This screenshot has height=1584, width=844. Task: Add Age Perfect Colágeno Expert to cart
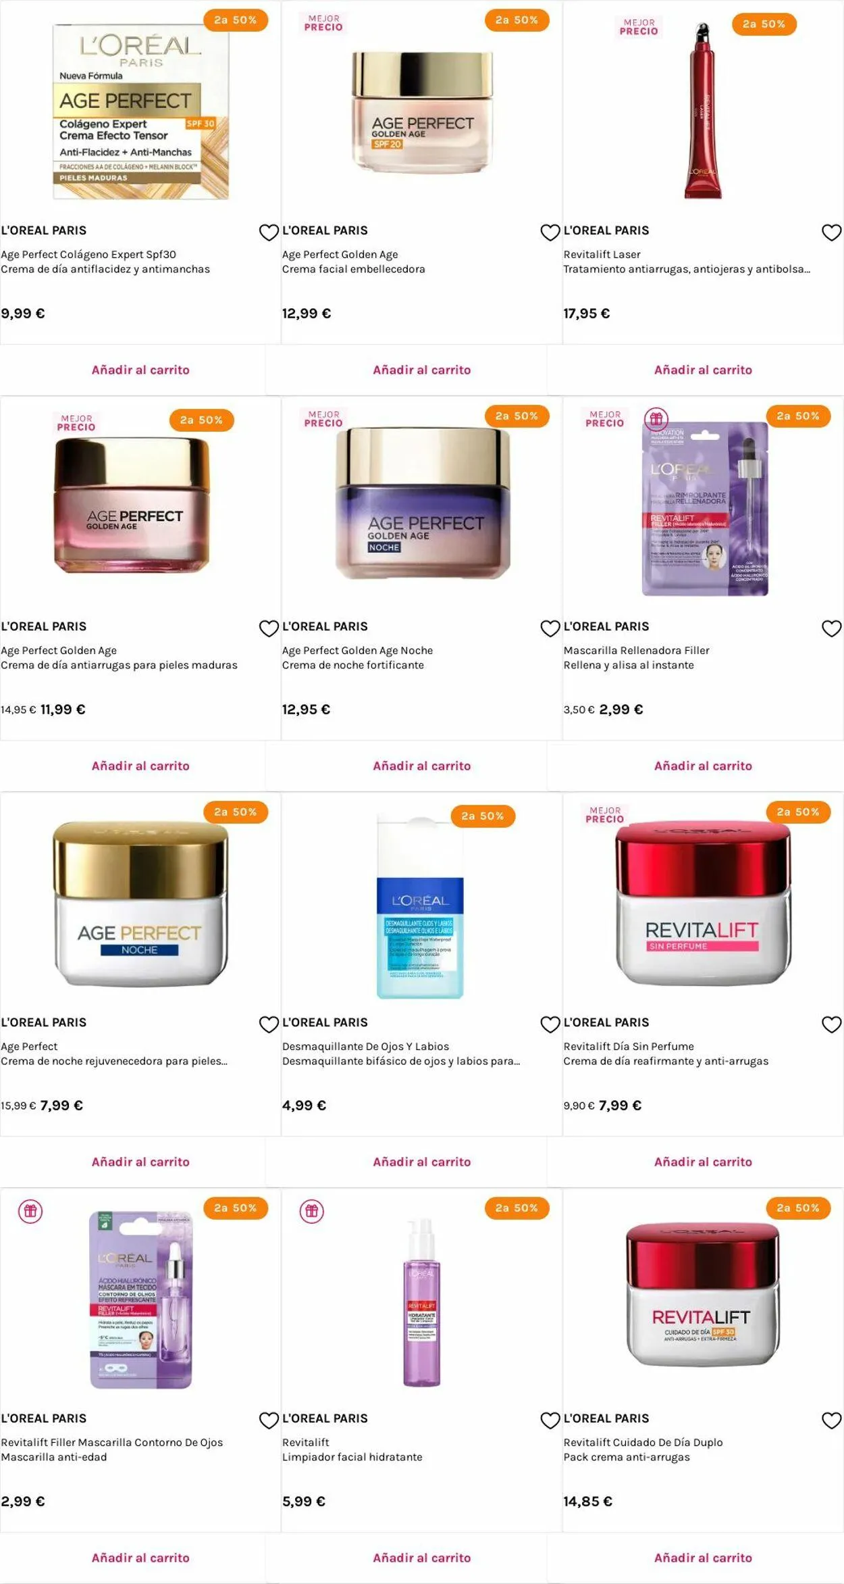[140, 370]
